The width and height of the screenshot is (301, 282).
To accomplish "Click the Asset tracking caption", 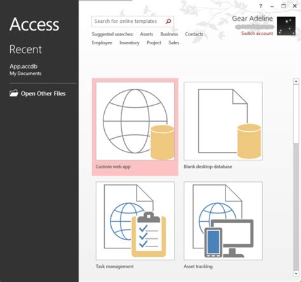I will (x=198, y=267).
